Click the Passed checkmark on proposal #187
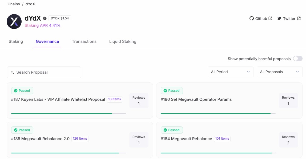Viewport: 306px width, 159px height. 16,91
